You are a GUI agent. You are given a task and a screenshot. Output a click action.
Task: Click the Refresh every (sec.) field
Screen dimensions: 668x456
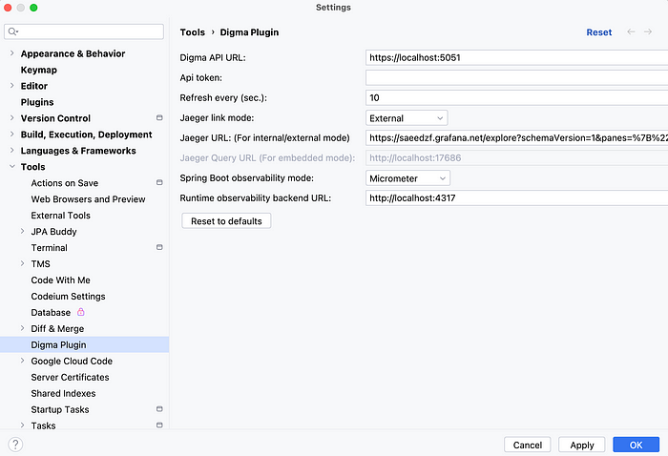pos(516,97)
